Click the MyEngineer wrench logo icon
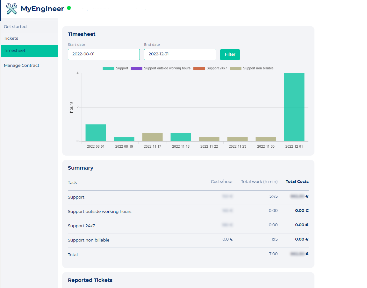Screen dimensions: 367x288 (x=11, y=9)
